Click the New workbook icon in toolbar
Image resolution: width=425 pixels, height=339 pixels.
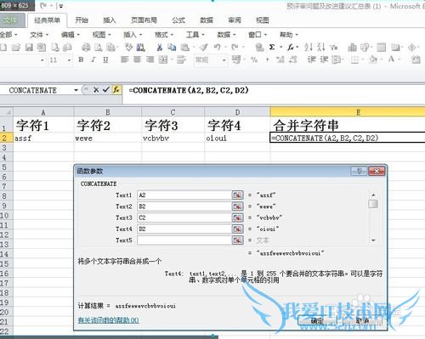[x=3, y=48]
